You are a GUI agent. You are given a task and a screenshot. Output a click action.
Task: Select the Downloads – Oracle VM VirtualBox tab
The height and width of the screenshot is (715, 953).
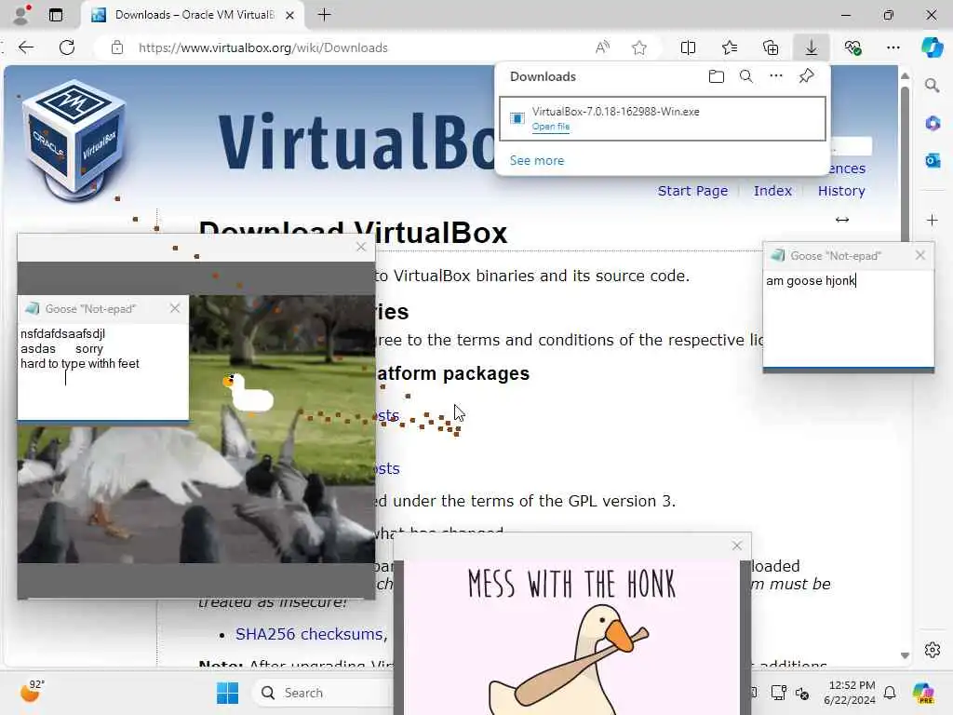click(194, 15)
